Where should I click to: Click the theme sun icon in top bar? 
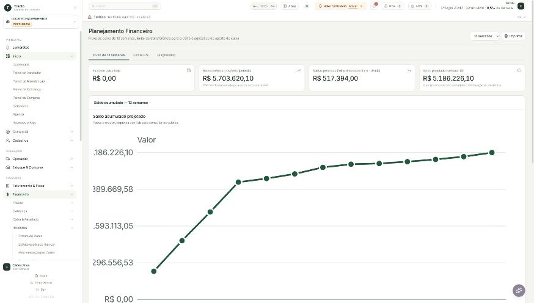(x=307, y=6)
